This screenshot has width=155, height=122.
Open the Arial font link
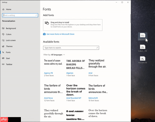click(x=90, y=73)
